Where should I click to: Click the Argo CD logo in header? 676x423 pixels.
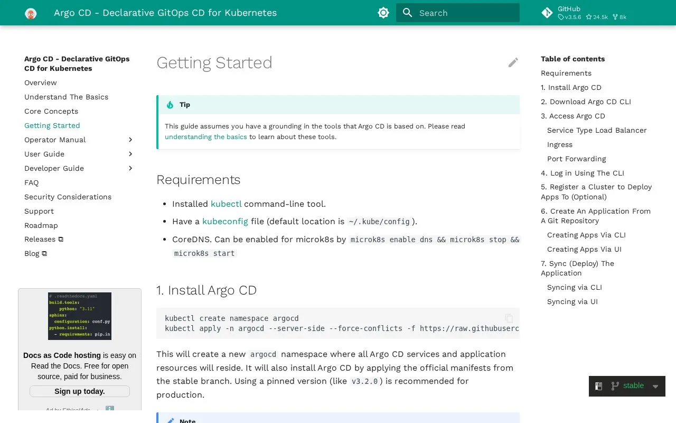coord(31,13)
